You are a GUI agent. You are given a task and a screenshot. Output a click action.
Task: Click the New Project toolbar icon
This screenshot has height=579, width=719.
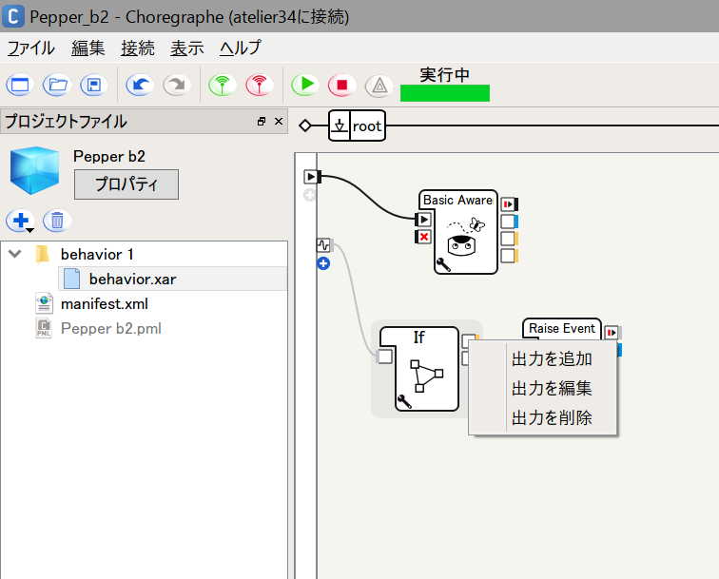pyautogui.click(x=20, y=85)
